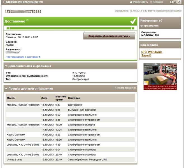Image resolution: width=184 pixels, height=168 pixels.
Task: Click Moscow, Russian Federation in the 15:00 row
Action: click(23, 125)
